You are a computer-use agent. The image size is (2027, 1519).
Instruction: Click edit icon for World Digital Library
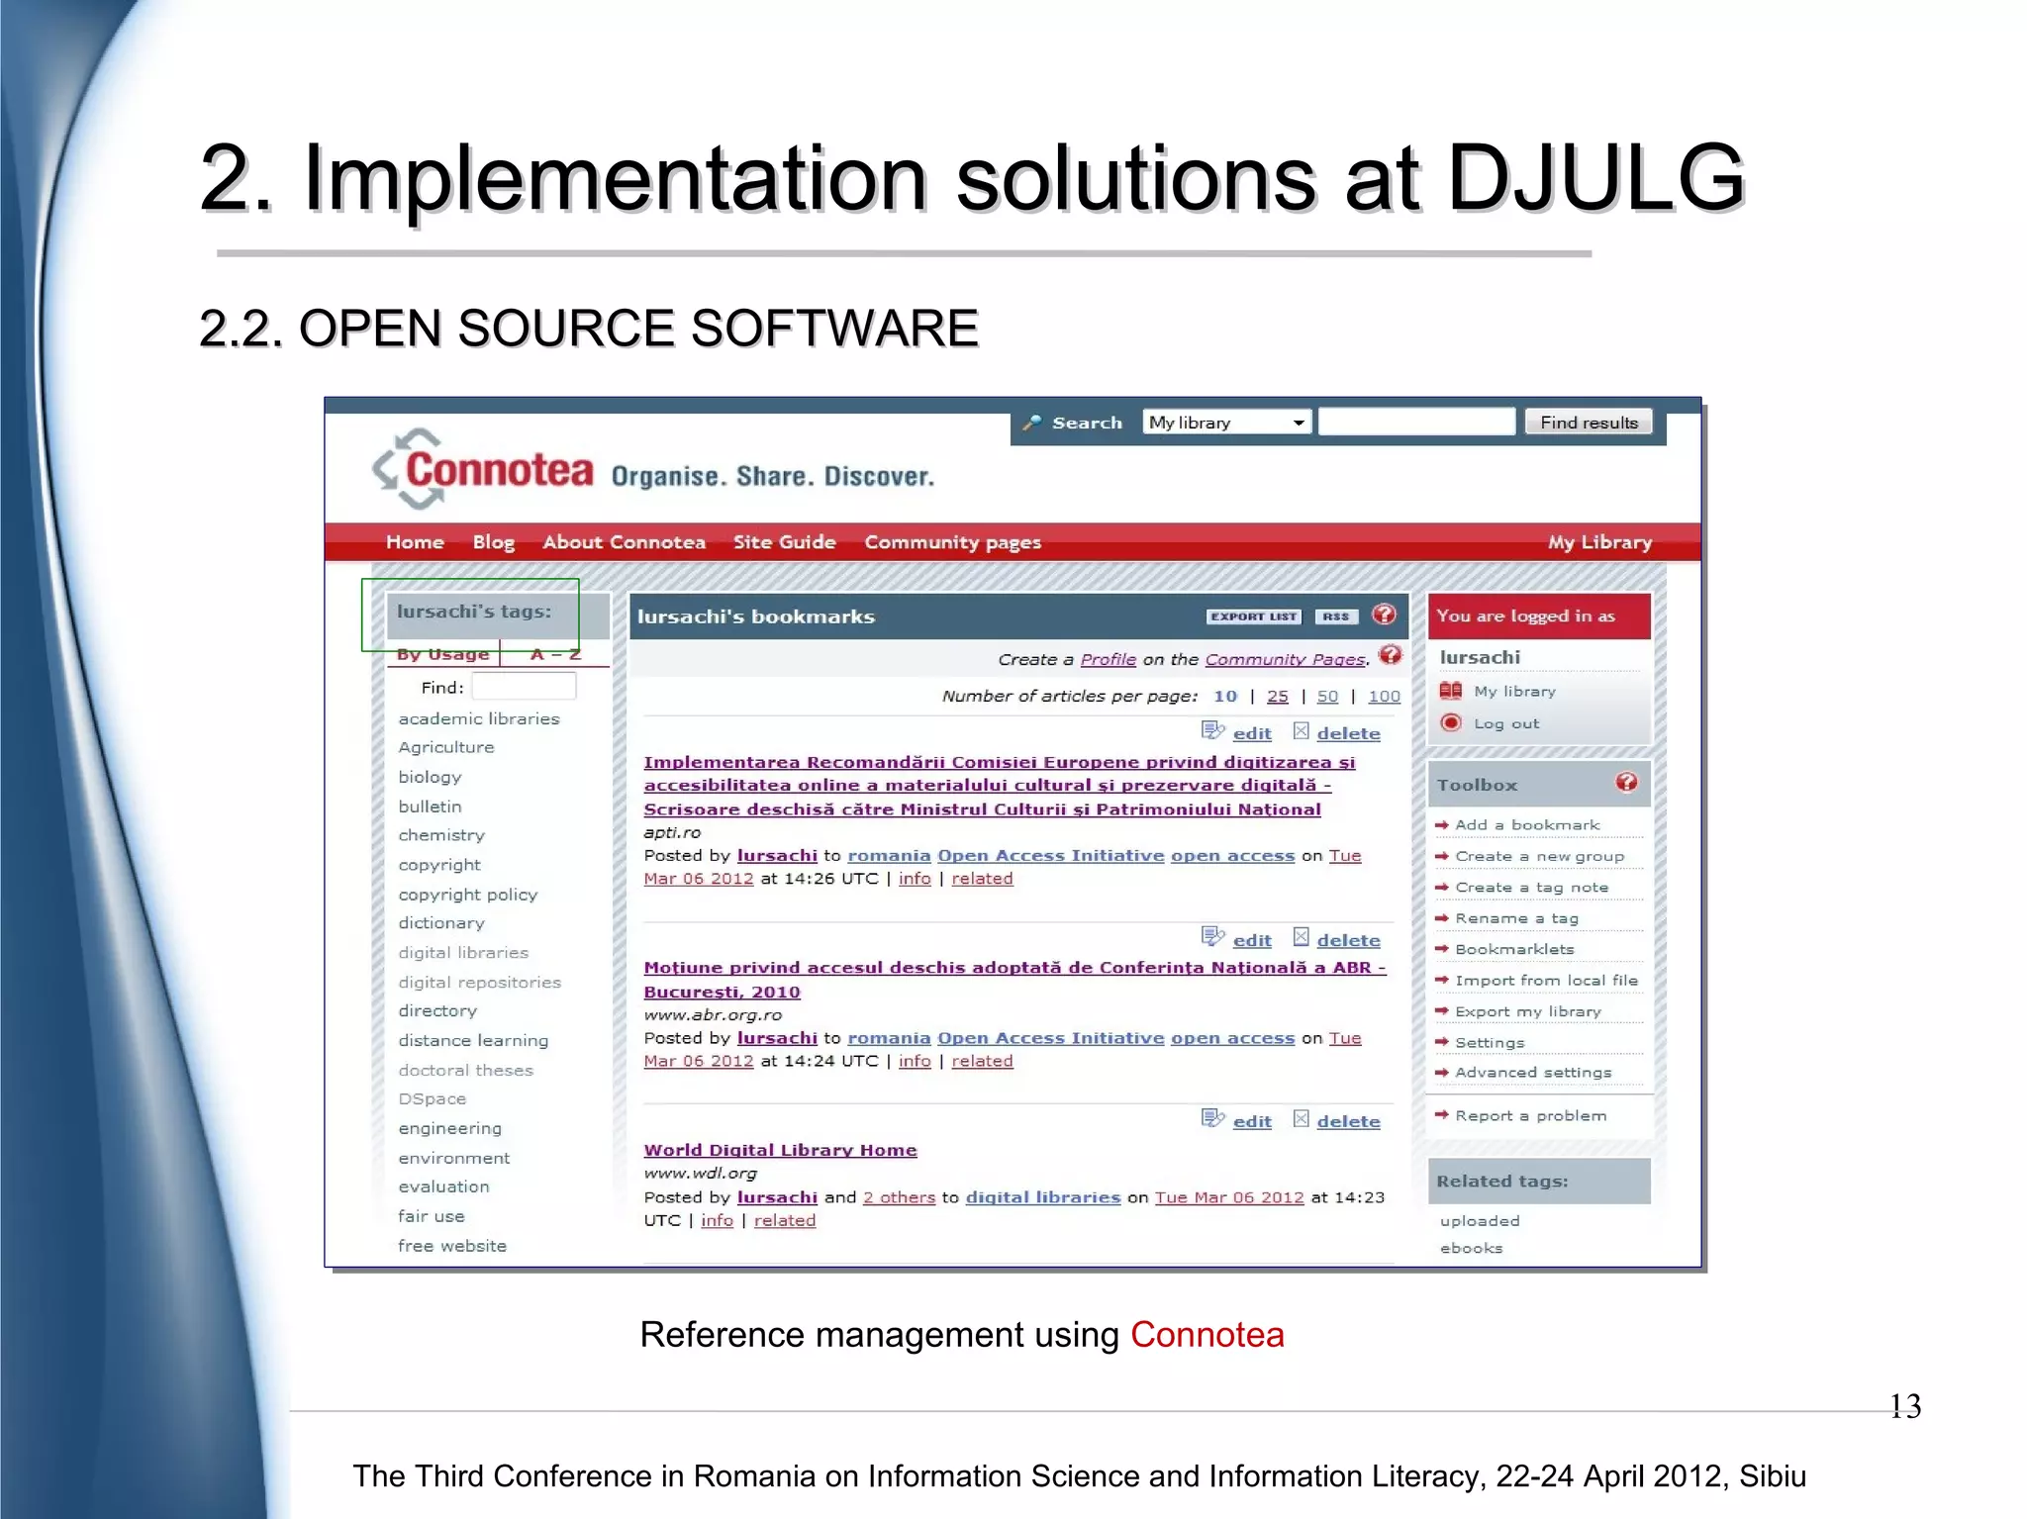point(1212,1118)
